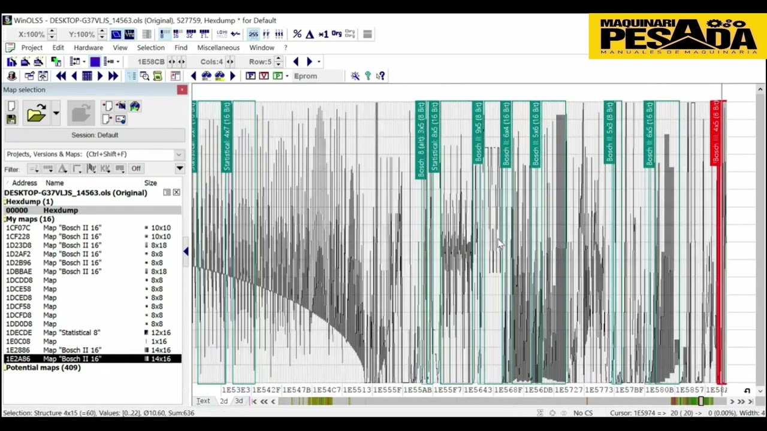Open the Miscellaneous menu
The image size is (767, 431).
218,48
